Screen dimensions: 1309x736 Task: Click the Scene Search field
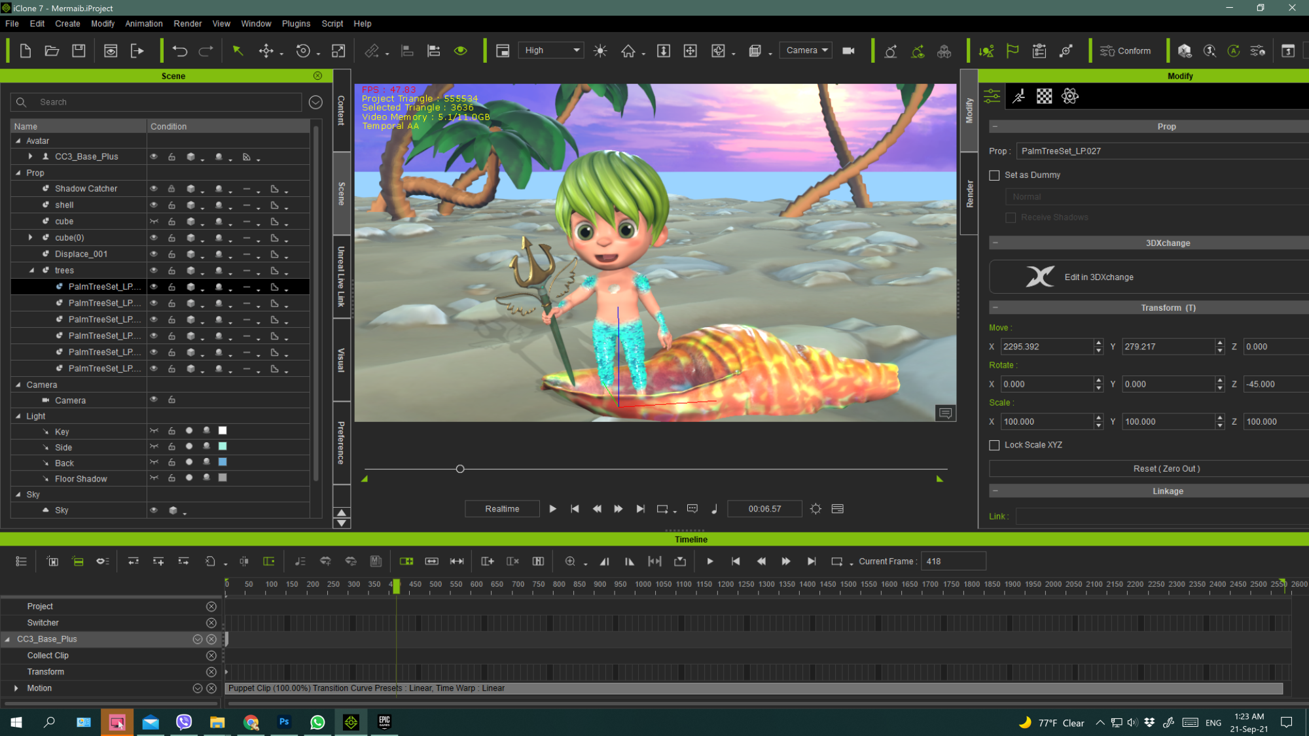click(x=156, y=102)
